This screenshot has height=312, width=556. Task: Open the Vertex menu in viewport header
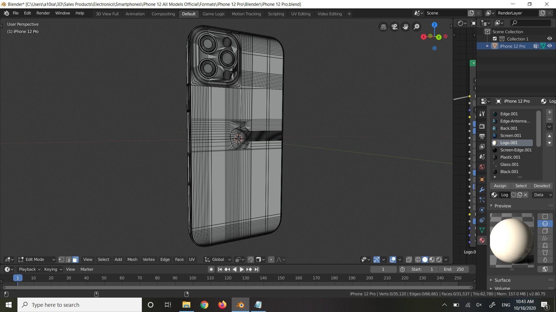click(x=149, y=259)
